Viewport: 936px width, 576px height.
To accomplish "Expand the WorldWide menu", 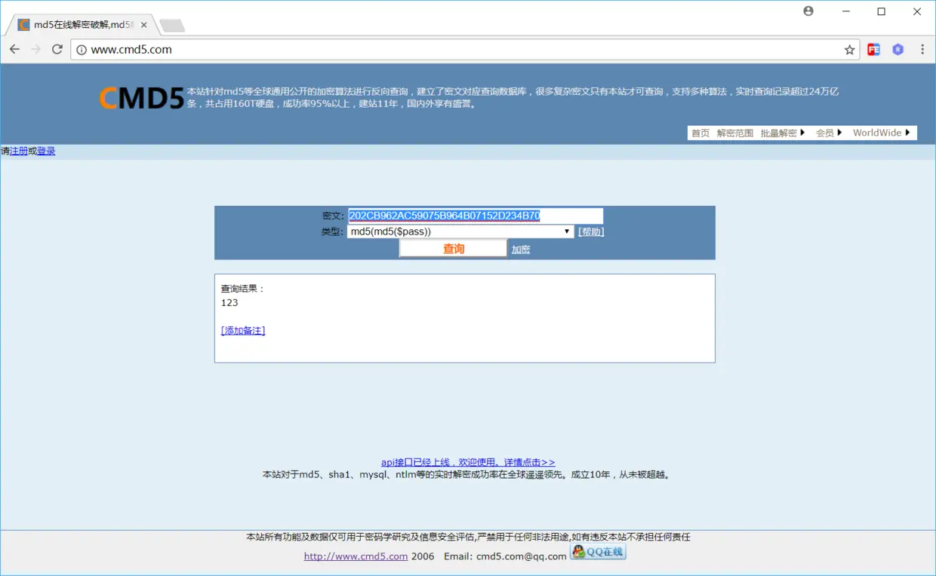I will 882,133.
